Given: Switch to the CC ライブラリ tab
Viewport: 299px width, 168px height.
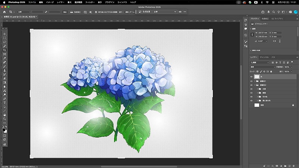Looking at the screenshot, I should pyautogui.click(x=277, y=19).
